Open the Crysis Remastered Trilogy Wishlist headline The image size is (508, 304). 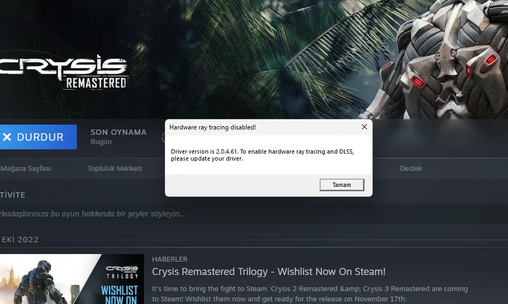pos(269,272)
